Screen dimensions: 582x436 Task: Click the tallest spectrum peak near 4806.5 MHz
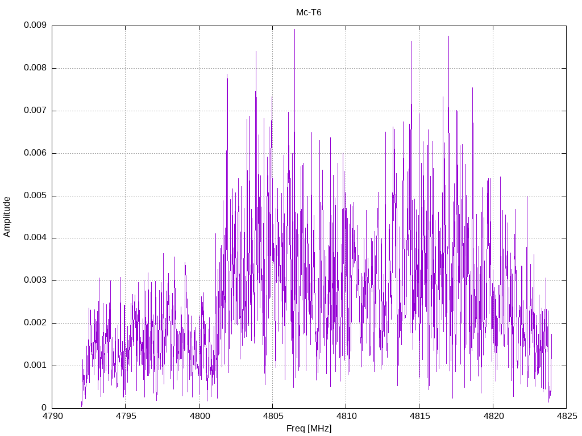click(x=295, y=30)
